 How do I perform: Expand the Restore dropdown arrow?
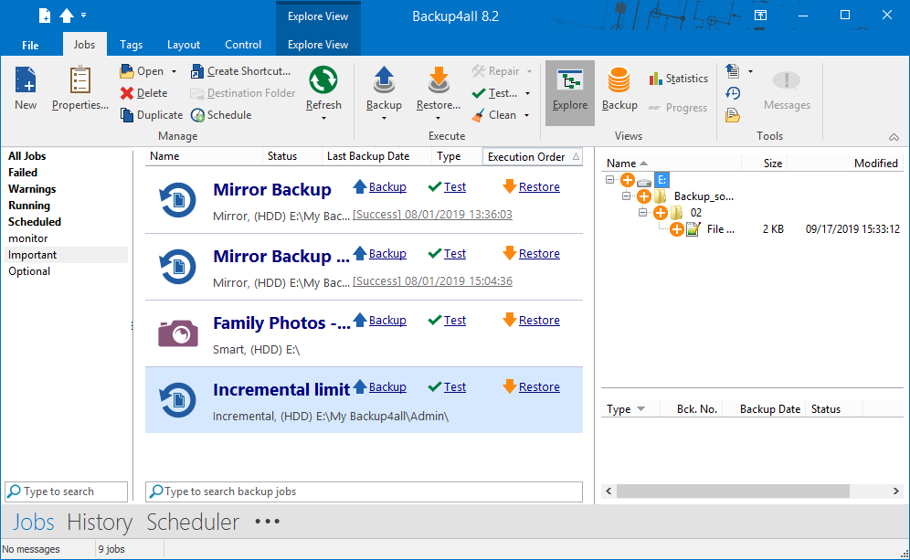pos(439,119)
